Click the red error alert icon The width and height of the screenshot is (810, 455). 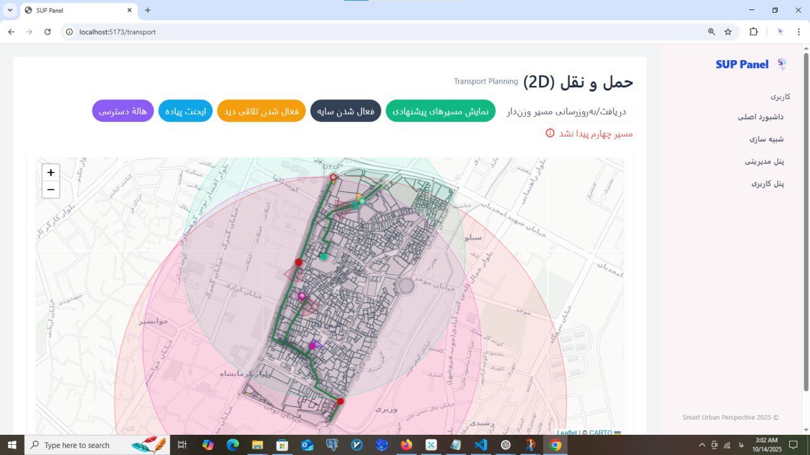point(550,133)
